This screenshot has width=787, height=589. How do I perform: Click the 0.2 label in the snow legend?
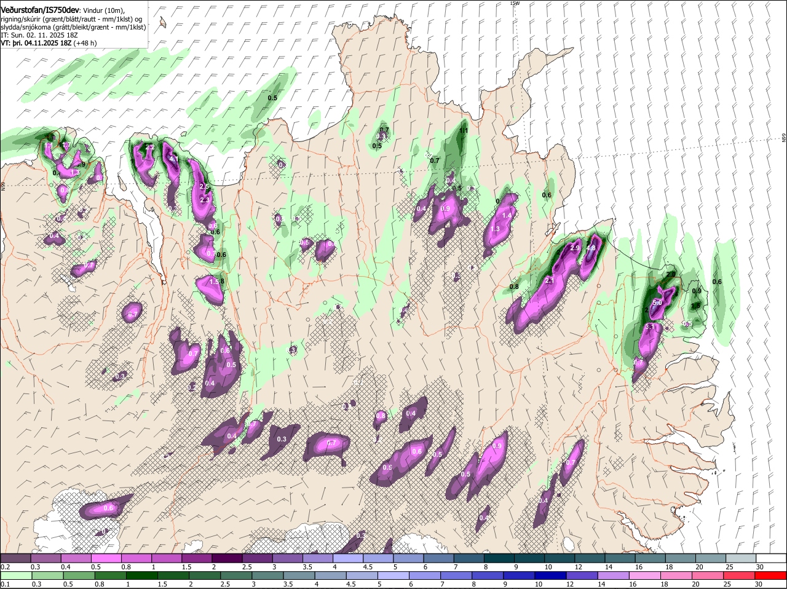pyautogui.click(x=5, y=566)
